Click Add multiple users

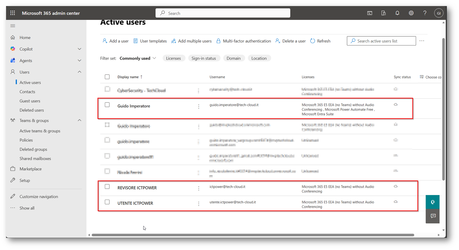(x=191, y=41)
